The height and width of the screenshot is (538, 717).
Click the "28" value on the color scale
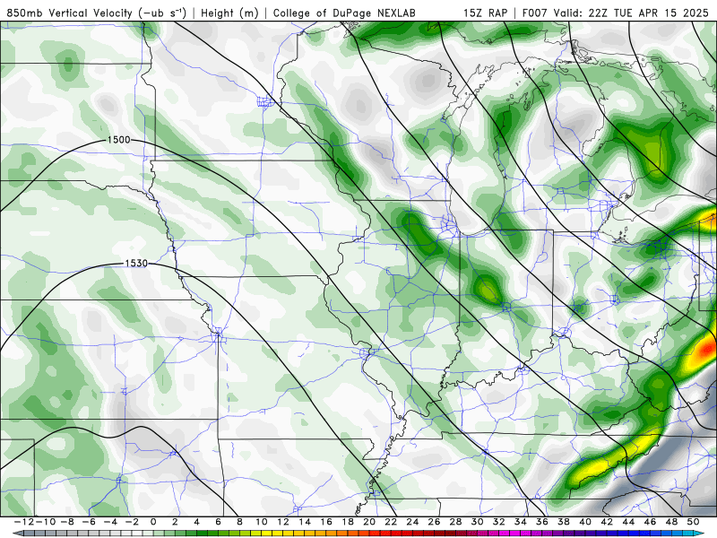(455, 522)
